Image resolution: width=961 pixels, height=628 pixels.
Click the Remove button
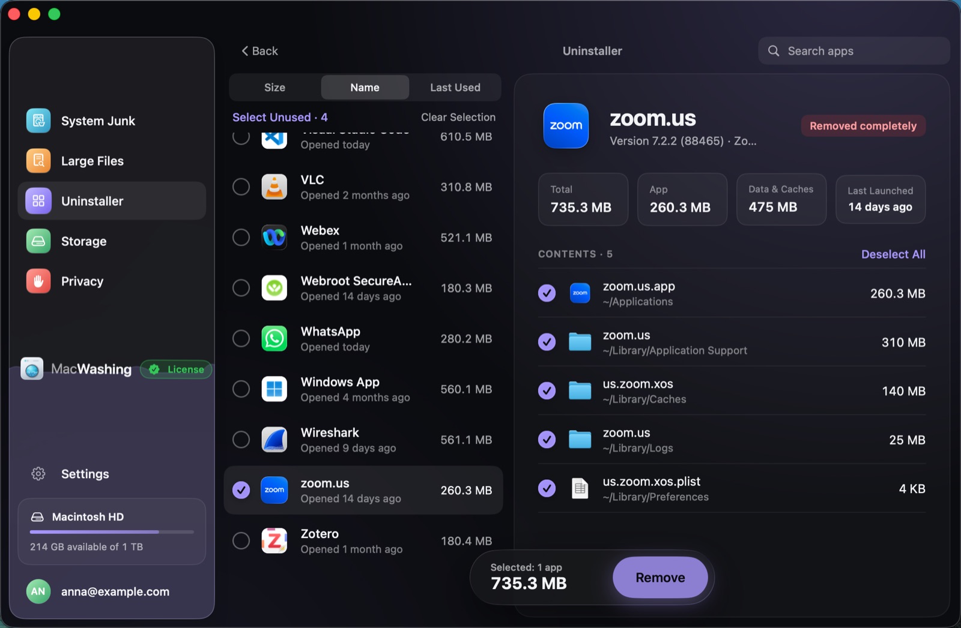[660, 578]
